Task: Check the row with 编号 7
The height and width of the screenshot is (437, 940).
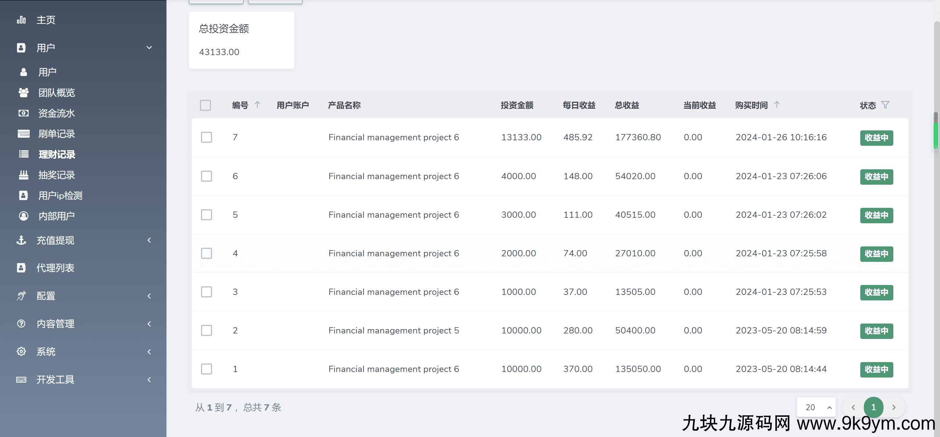Action: click(x=207, y=137)
